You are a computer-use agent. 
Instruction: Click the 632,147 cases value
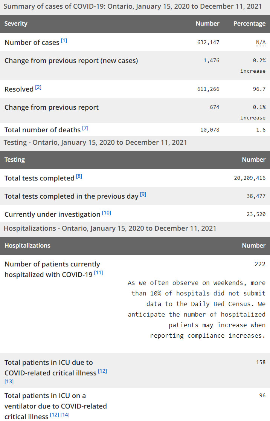tap(208, 43)
